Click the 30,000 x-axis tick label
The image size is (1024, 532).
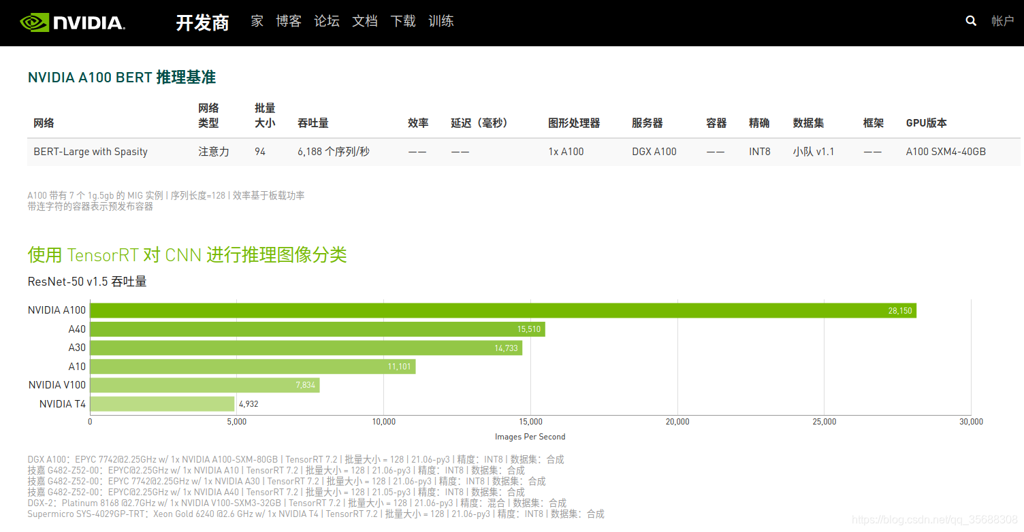[x=971, y=422]
